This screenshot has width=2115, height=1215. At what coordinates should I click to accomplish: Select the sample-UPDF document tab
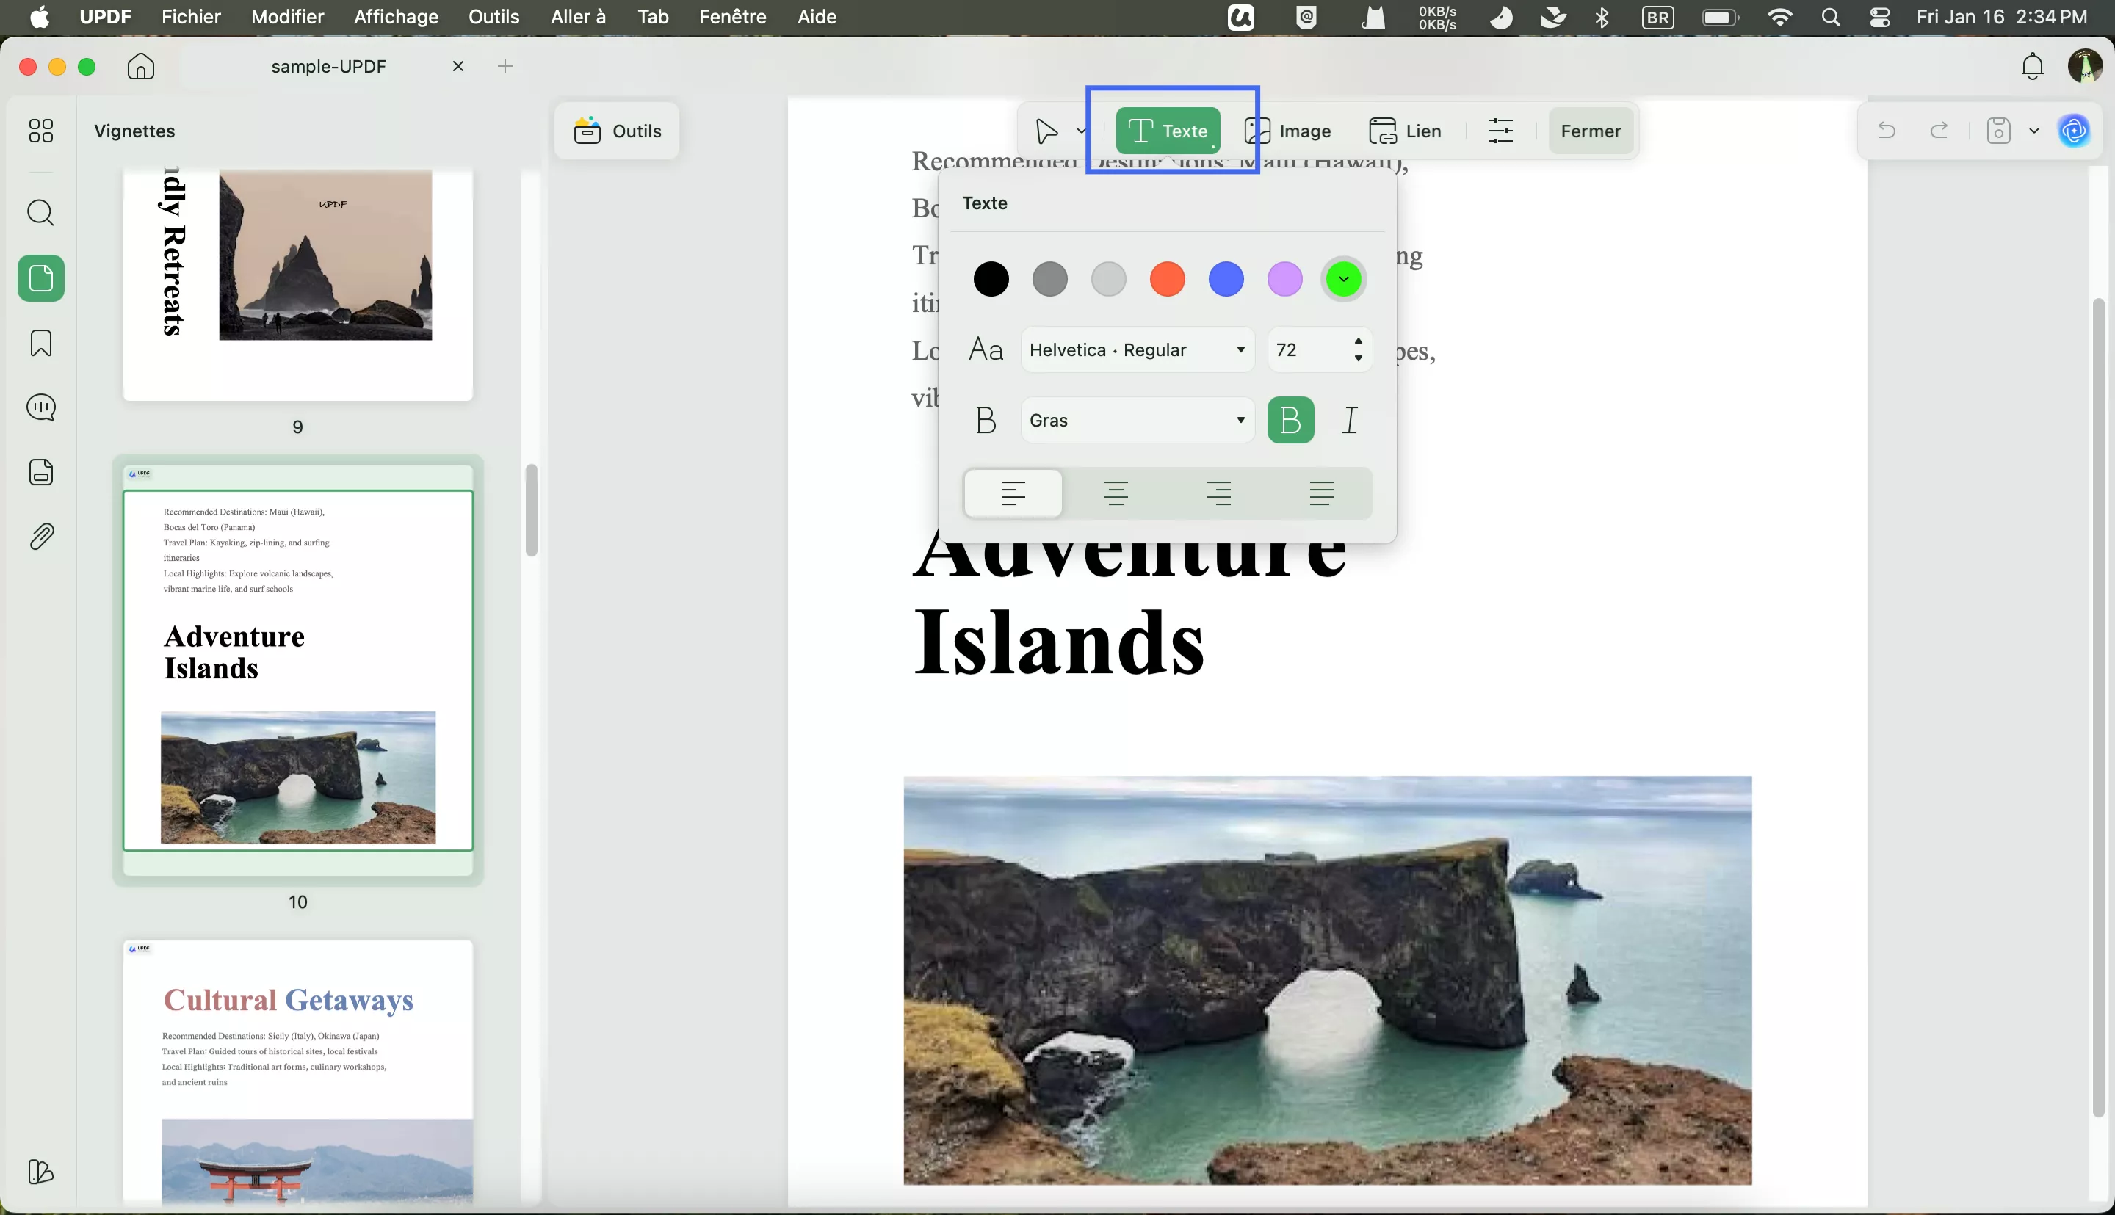pyautogui.click(x=329, y=67)
